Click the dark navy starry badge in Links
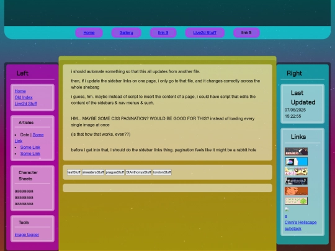Screen dimensions: 335x251 [x=296, y=181]
